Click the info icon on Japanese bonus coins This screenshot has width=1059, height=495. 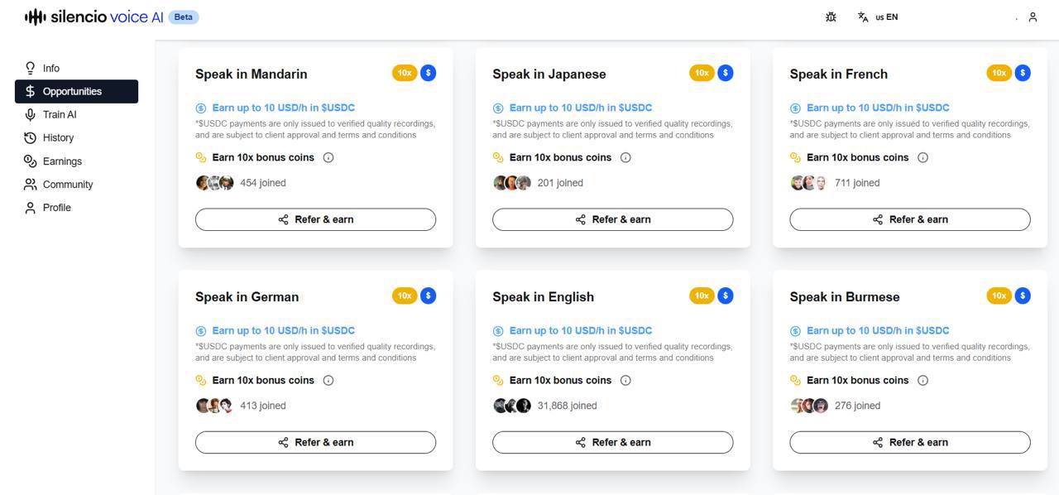(x=625, y=157)
